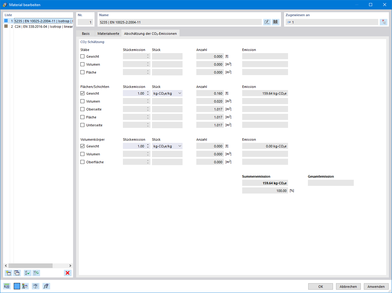The width and height of the screenshot is (392, 293).
Task: Select material 1 S235 in the list
Action: click(38, 21)
